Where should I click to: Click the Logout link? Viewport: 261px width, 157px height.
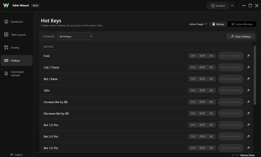click(17, 155)
